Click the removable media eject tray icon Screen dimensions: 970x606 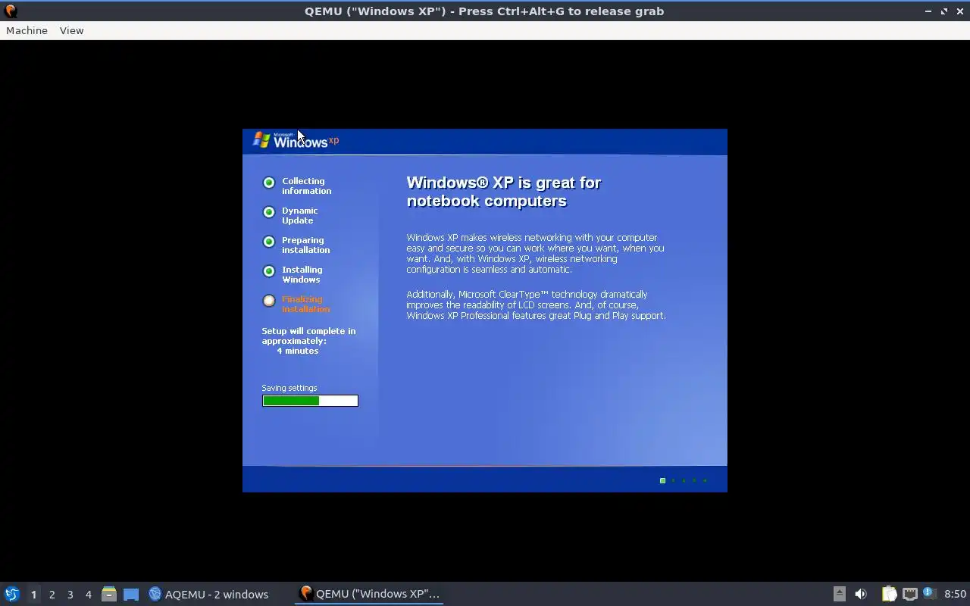[839, 594]
